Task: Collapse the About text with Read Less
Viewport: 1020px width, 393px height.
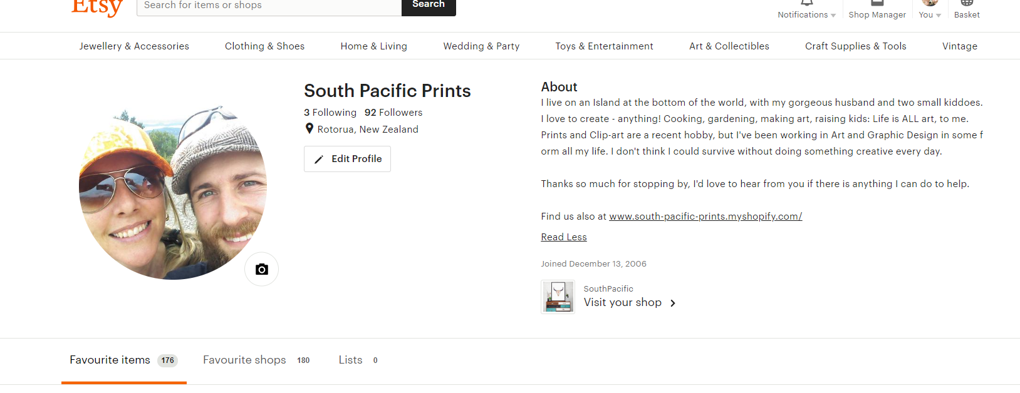Action: (563, 237)
